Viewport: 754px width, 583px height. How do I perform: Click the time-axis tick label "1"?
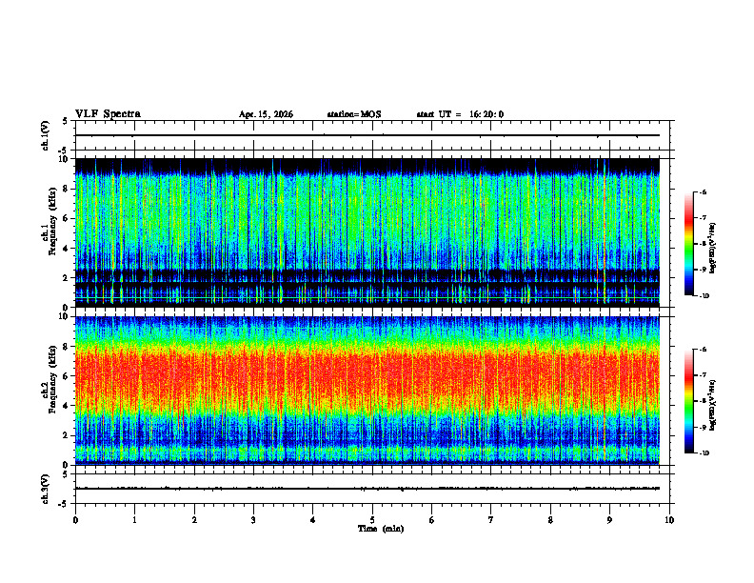(135, 520)
